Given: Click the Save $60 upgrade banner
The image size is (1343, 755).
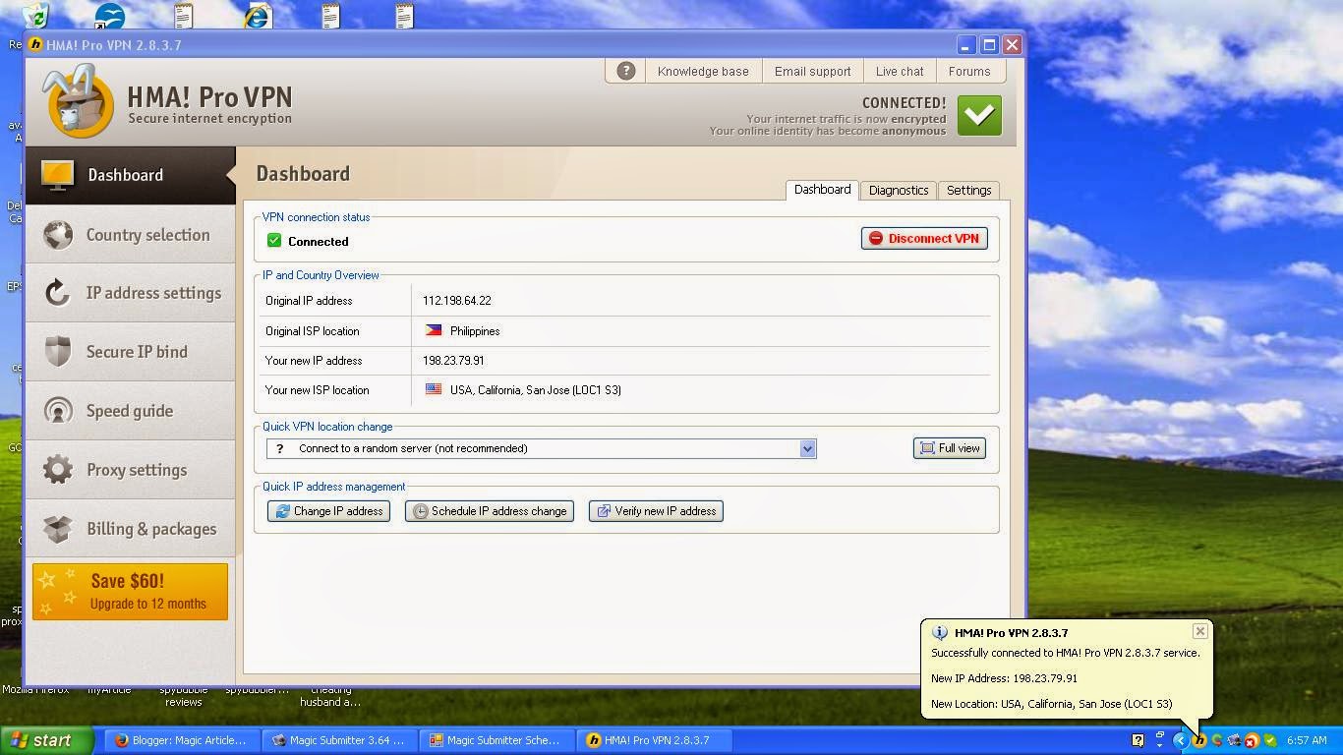Looking at the screenshot, I should point(130,592).
